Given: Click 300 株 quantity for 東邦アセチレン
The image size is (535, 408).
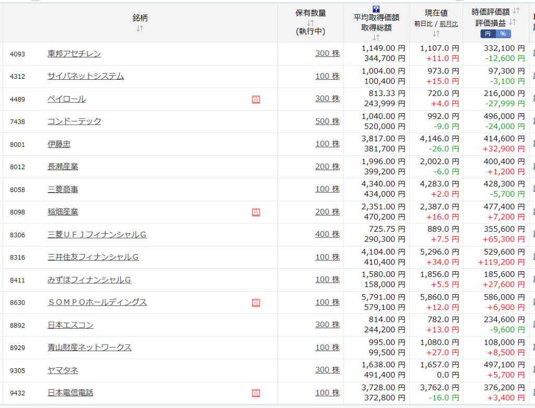Looking at the screenshot, I should (328, 53).
